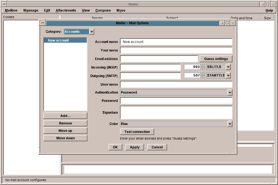Decrease the IMAP port 993 value

click(202, 68)
